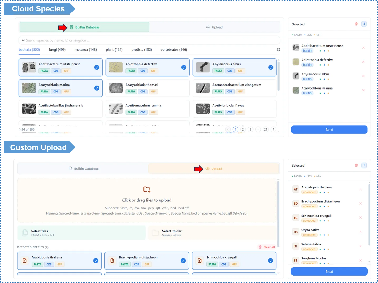Screen dimensions: 378x283
Task: Click Next button in Custom Upload panel
Action: tap(329, 271)
